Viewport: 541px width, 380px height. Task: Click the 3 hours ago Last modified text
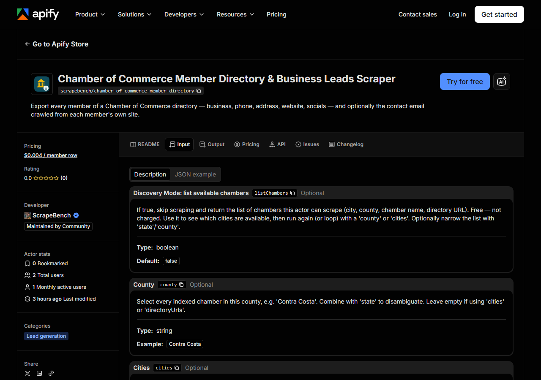point(64,299)
